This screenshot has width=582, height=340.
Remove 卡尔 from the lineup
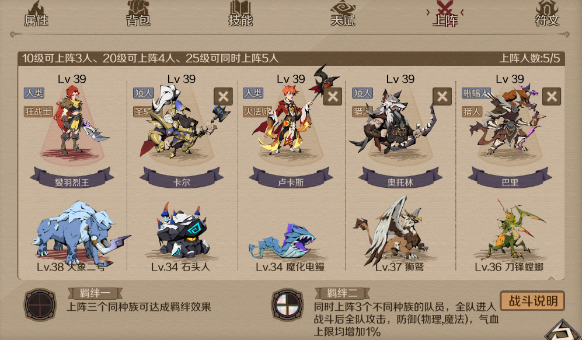223,96
